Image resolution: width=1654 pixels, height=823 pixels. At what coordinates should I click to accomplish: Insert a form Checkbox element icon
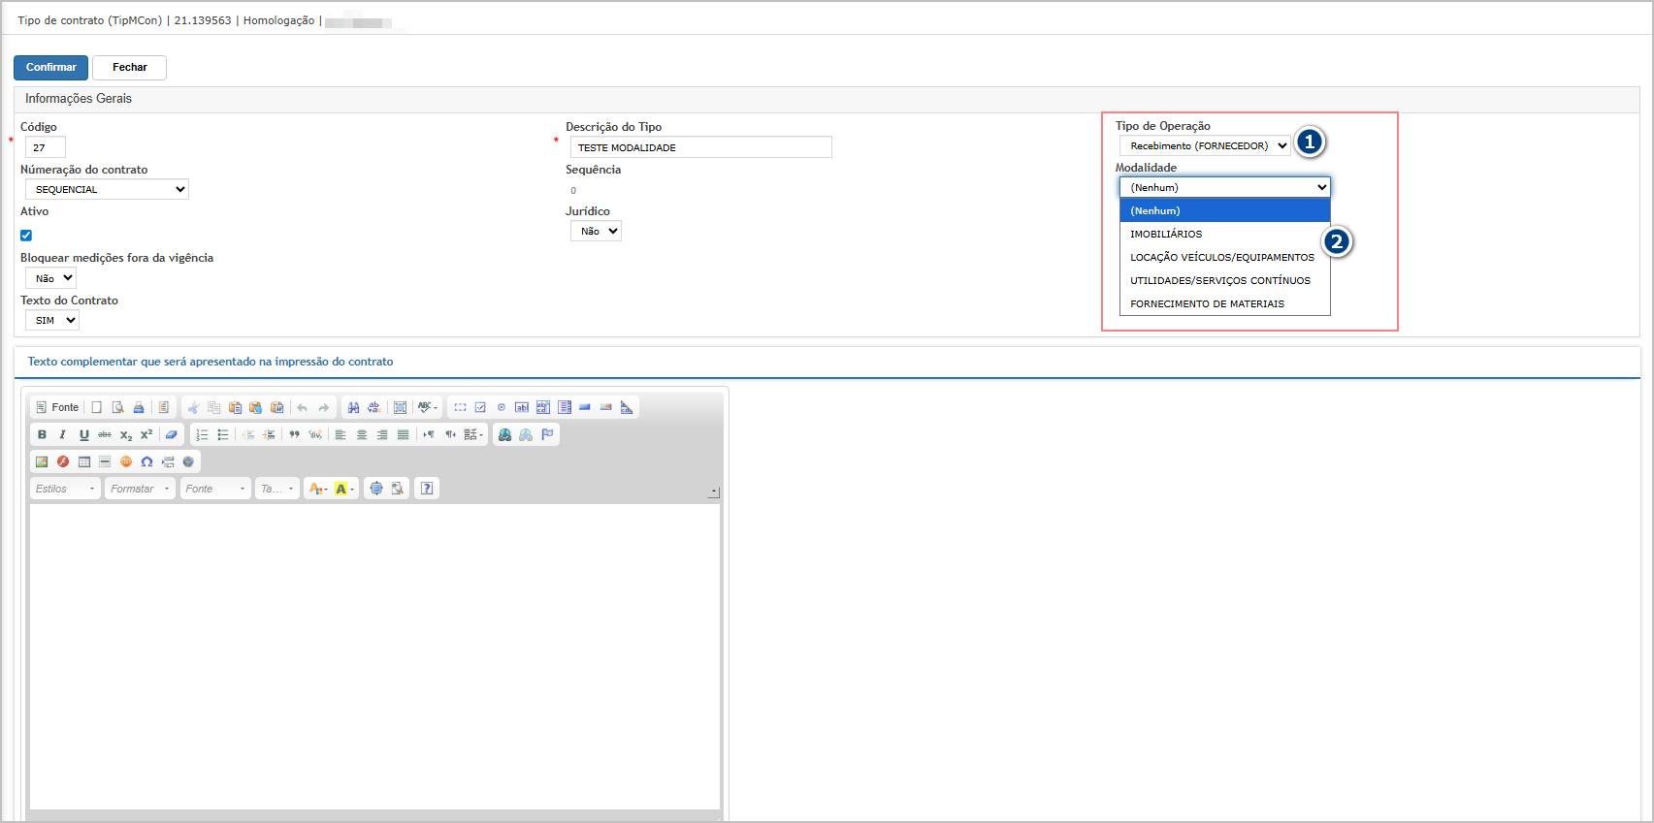(480, 407)
